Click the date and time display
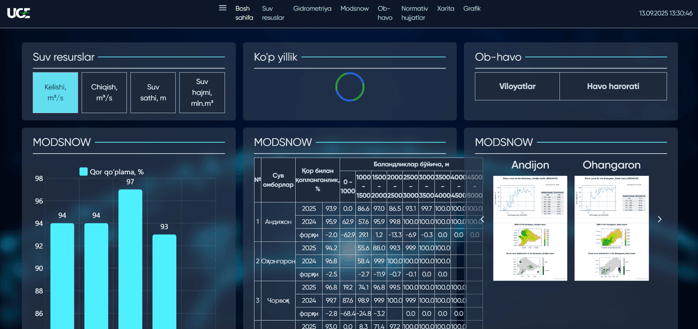 pyautogui.click(x=666, y=13)
